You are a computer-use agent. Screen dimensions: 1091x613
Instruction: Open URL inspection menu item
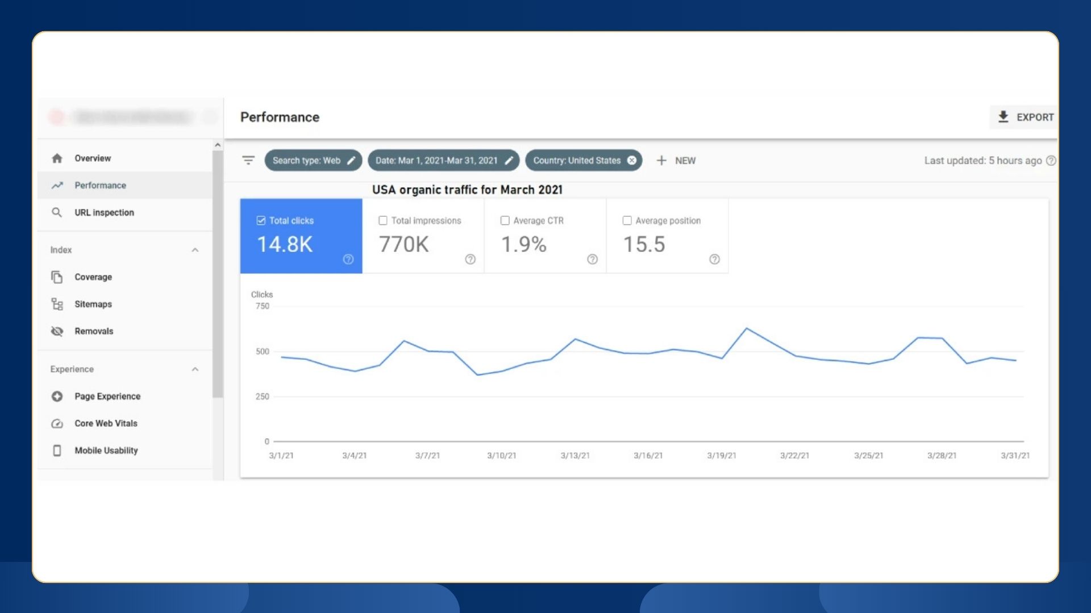coord(125,212)
